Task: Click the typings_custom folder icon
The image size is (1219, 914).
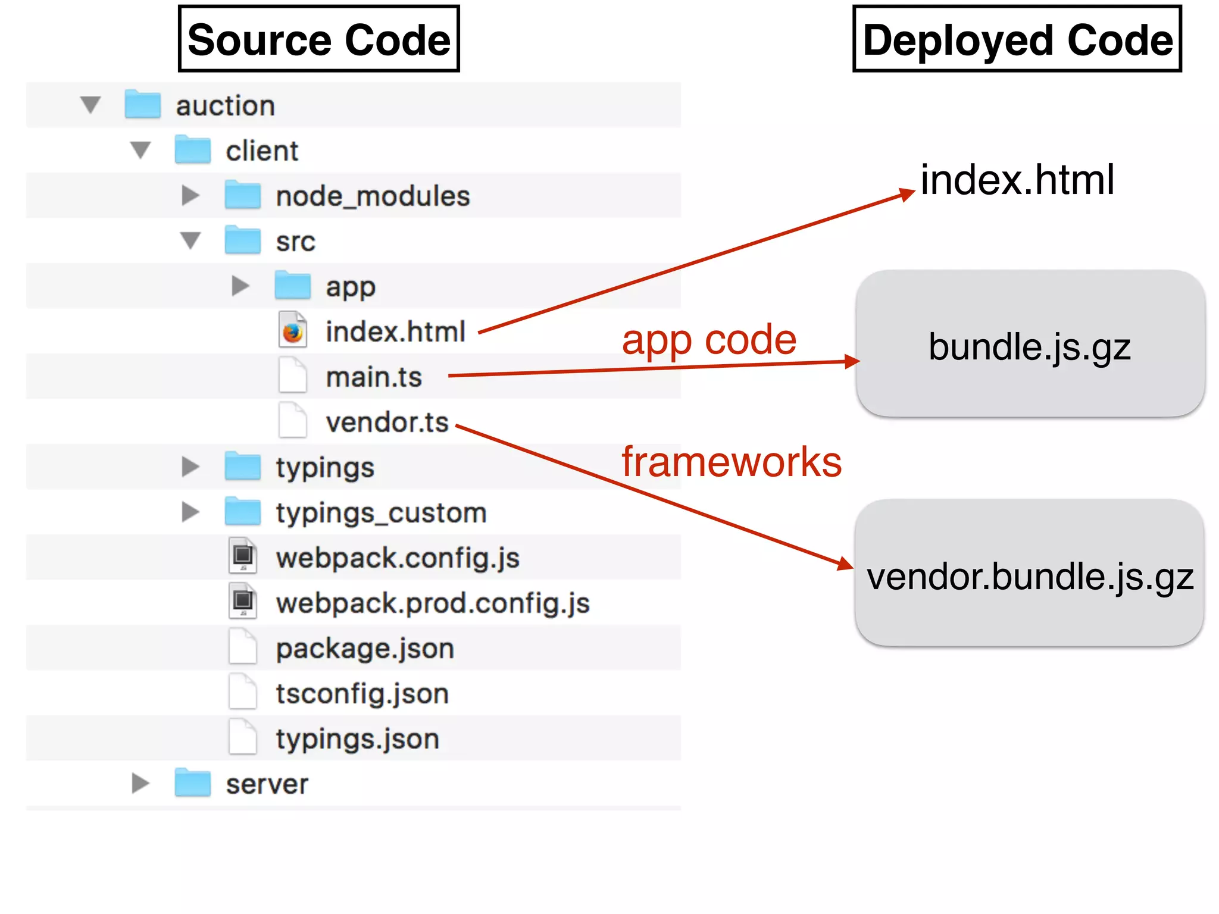Action: [243, 511]
